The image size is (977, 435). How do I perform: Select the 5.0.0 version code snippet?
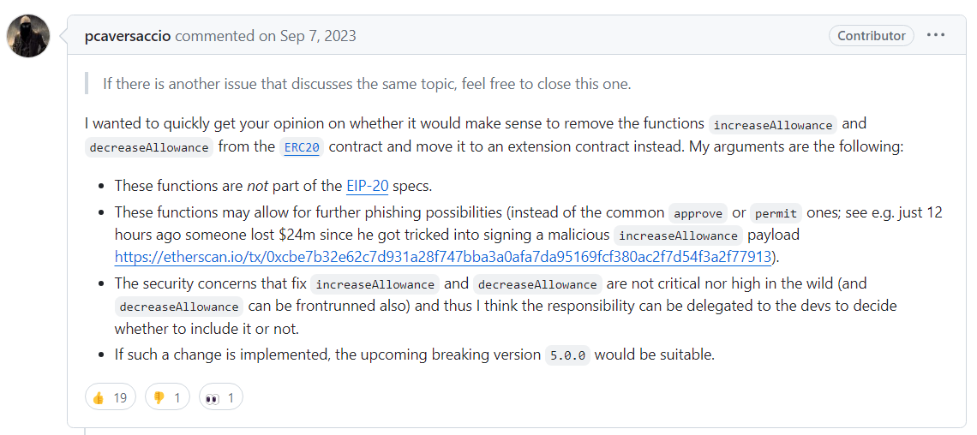tap(567, 356)
